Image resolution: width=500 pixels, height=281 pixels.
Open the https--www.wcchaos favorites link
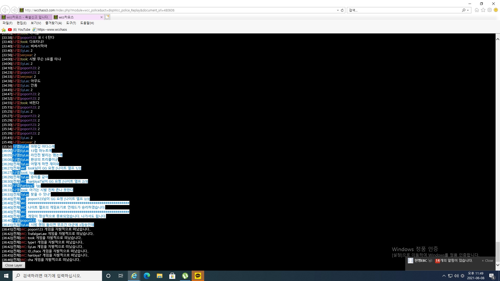pos(50,30)
